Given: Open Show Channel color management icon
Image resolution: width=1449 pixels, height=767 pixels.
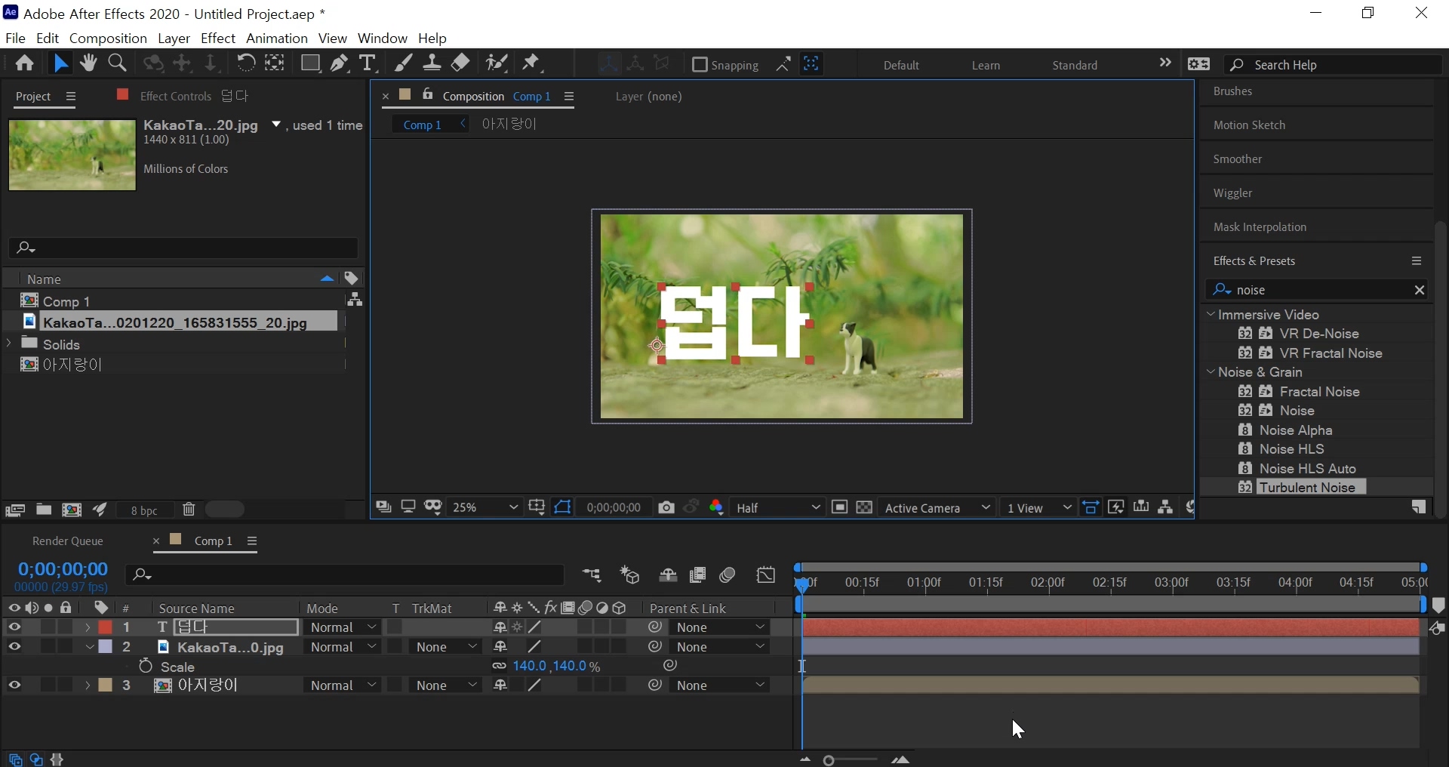Looking at the screenshot, I should 716,508.
